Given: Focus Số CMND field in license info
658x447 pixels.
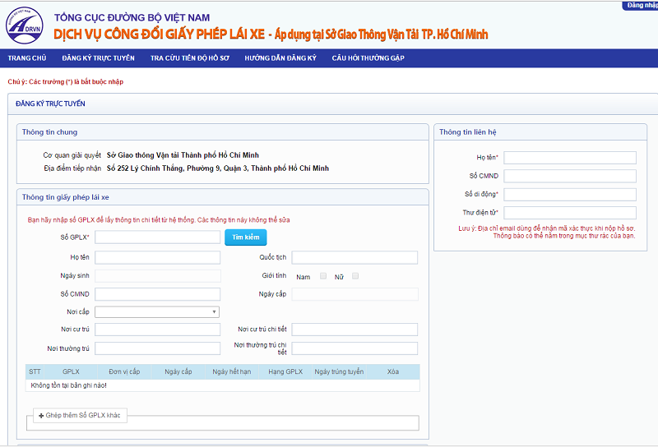Looking at the screenshot, I should point(157,294).
